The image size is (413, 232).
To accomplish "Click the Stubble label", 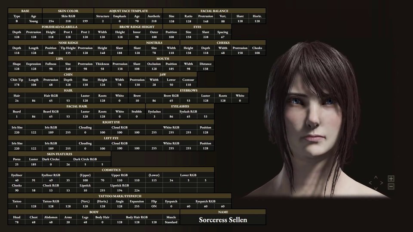I will pos(137,112).
